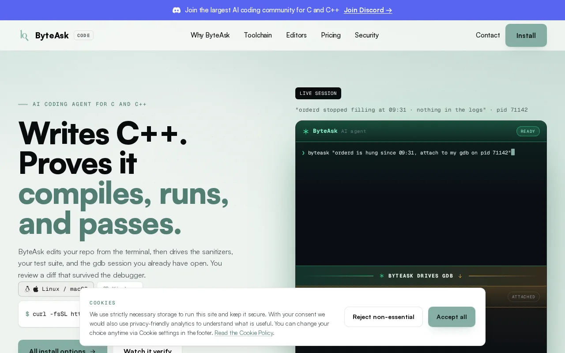565x353 pixels.
Task: Click the Discord logo icon in banner
Action: click(177, 10)
